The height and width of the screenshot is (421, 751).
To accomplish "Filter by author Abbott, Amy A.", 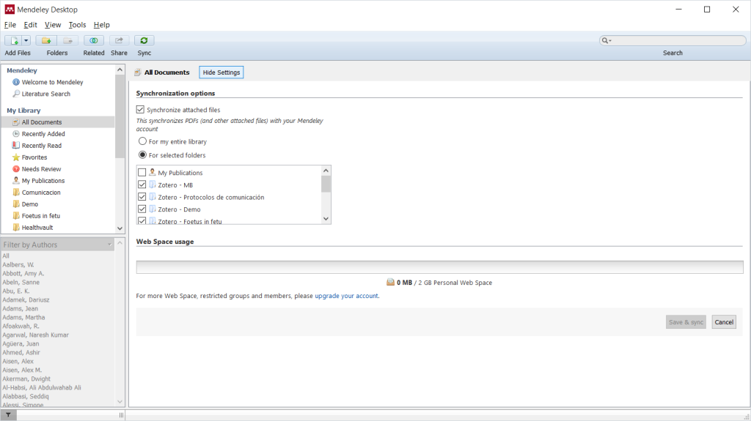I will tap(23, 274).
